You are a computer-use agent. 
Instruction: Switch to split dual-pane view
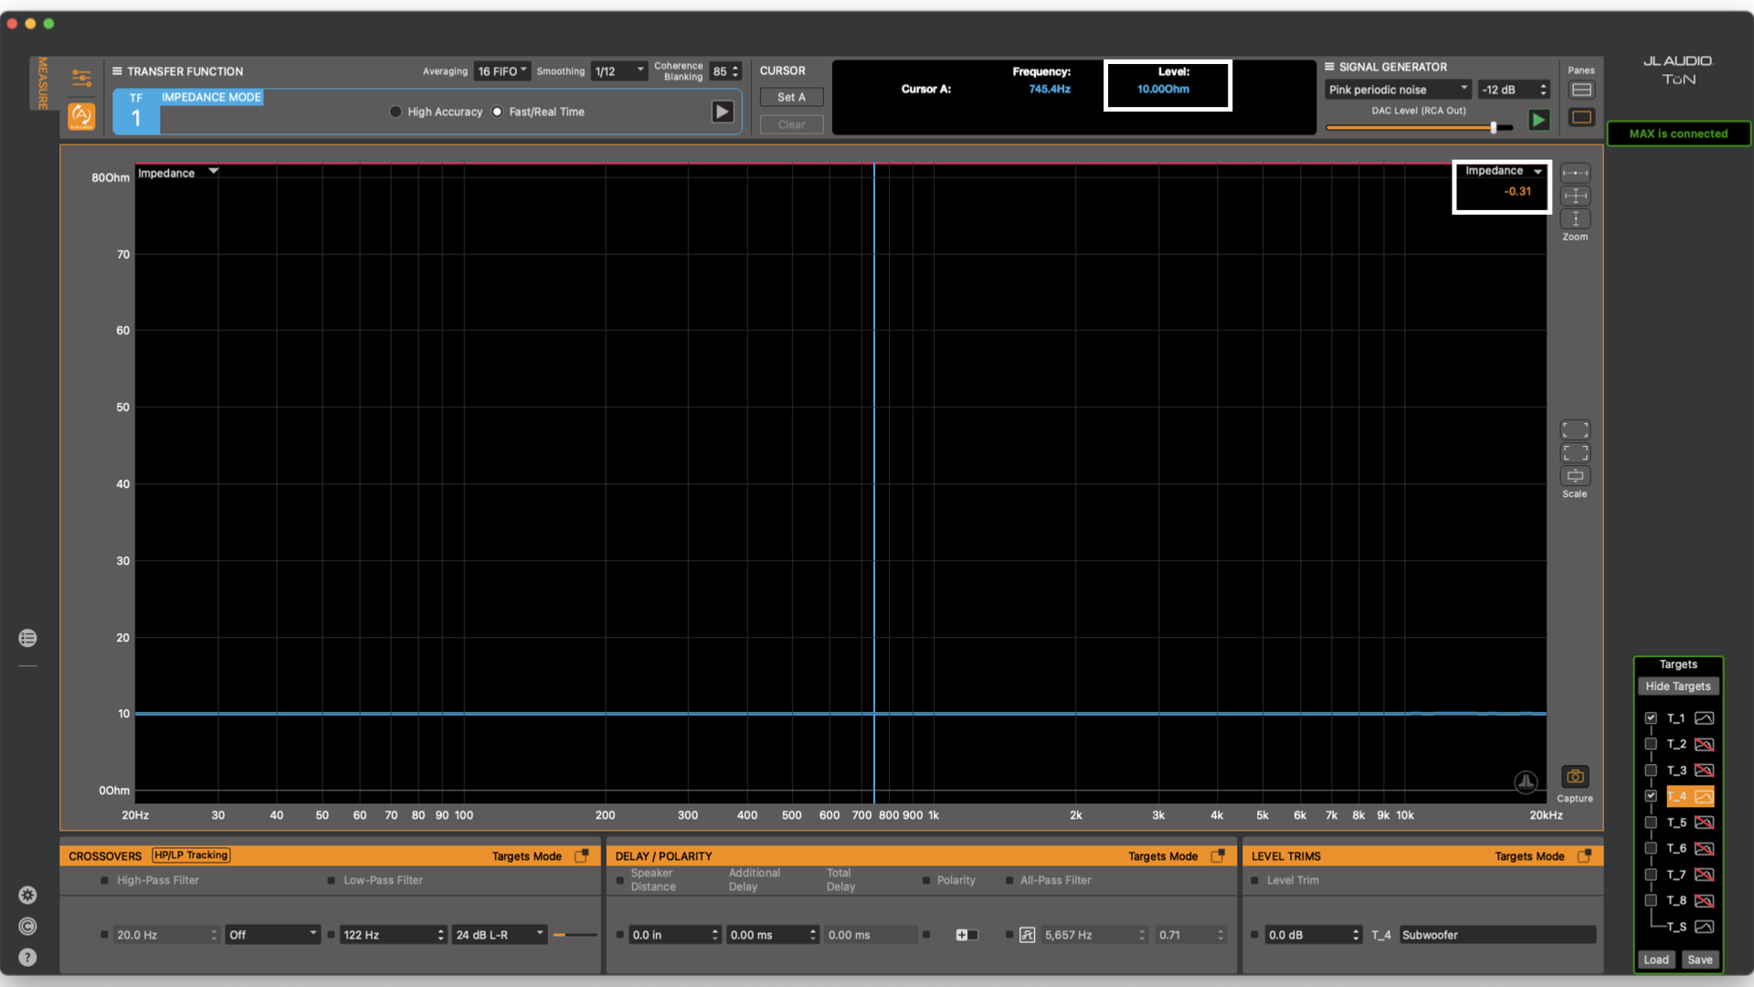click(1581, 90)
